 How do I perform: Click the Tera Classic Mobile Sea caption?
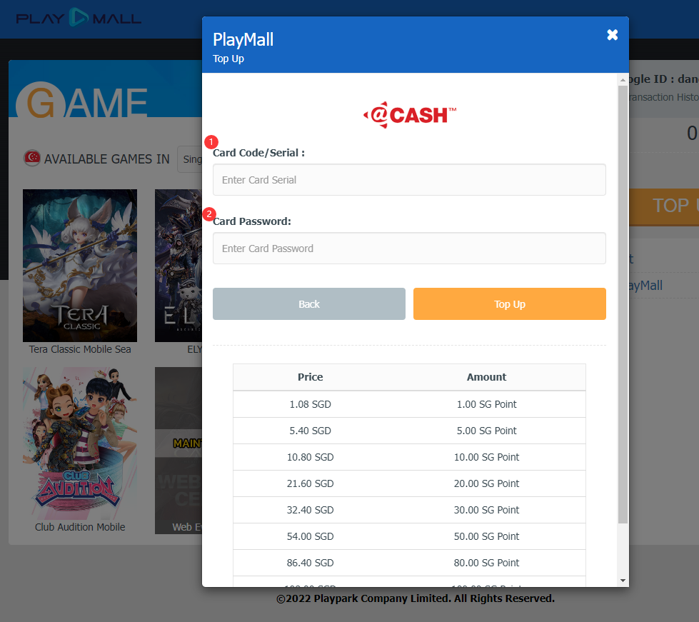click(80, 349)
